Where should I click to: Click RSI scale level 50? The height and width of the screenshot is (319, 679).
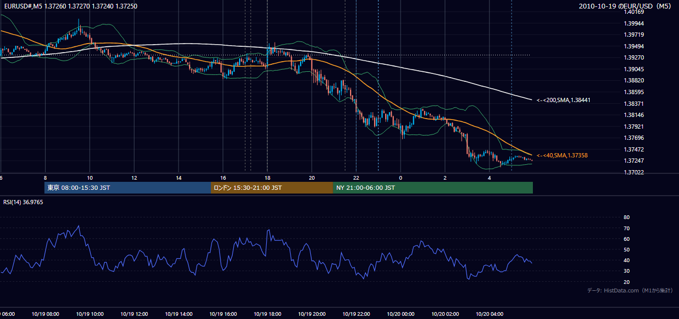[x=626, y=250]
